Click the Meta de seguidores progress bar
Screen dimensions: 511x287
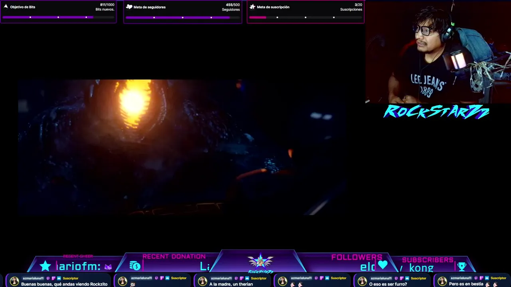[182, 17]
